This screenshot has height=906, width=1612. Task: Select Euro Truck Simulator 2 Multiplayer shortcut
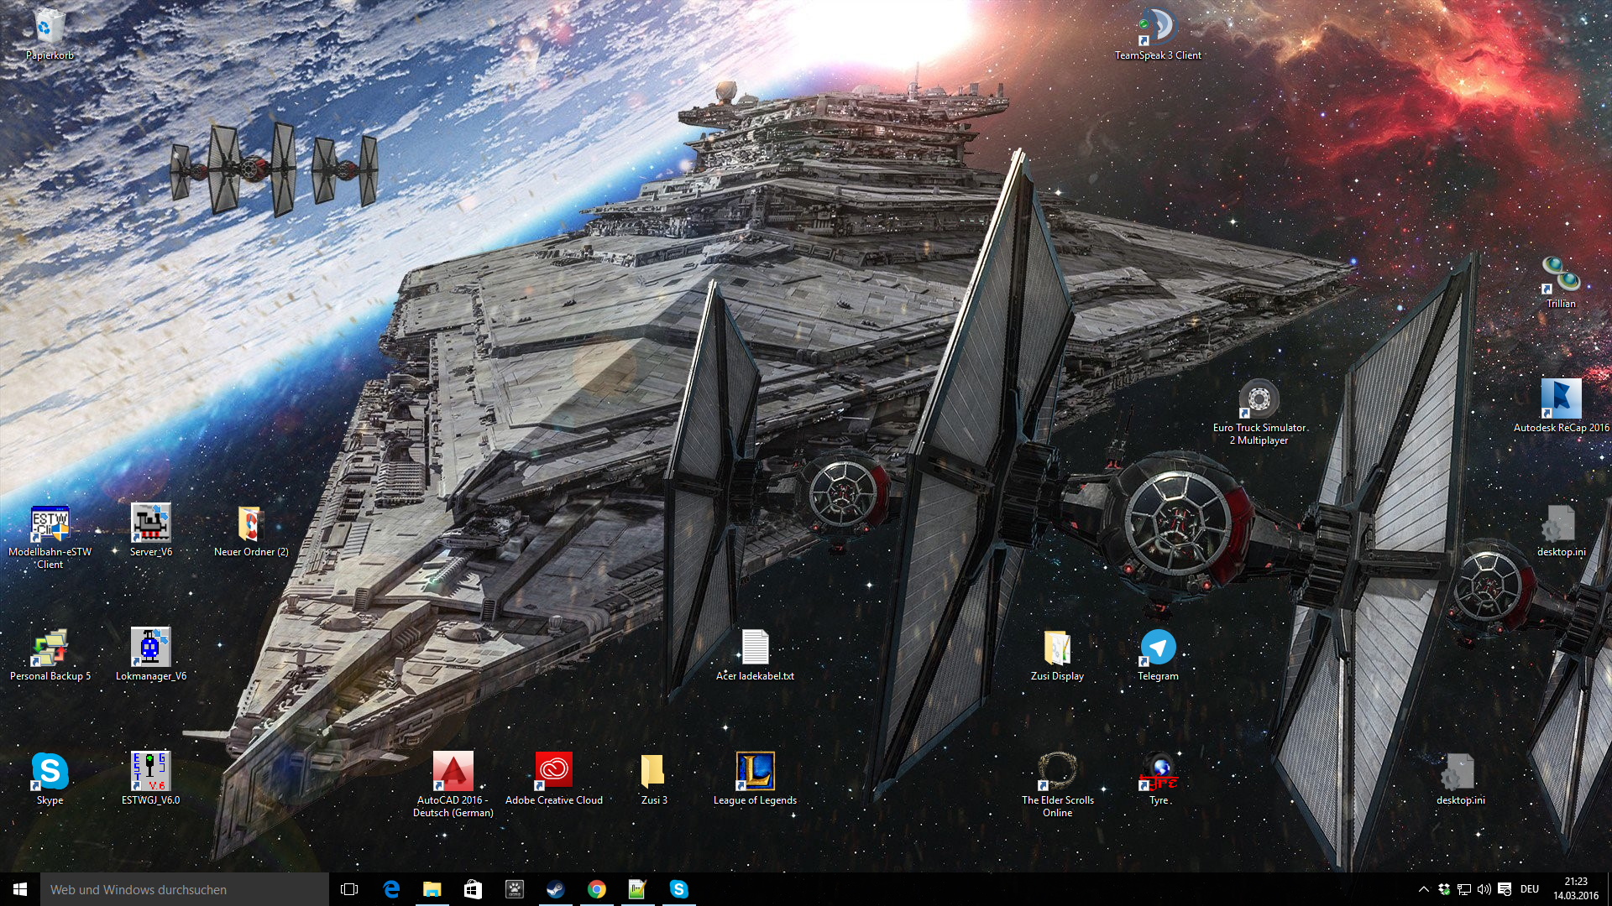pyautogui.click(x=1259, y=413)
